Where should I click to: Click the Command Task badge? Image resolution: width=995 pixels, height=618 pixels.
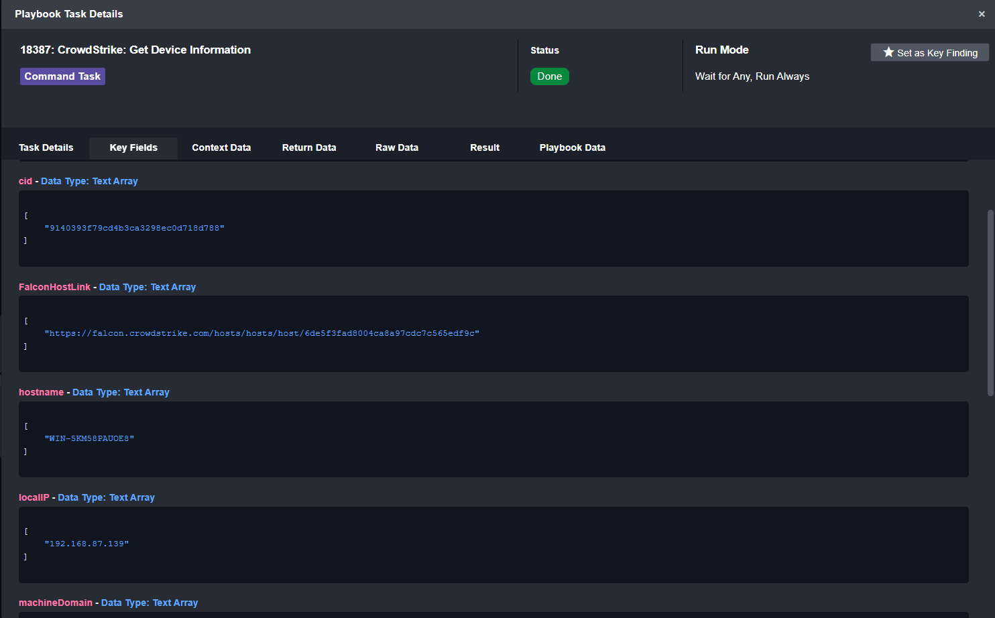[x=62, y=76]
